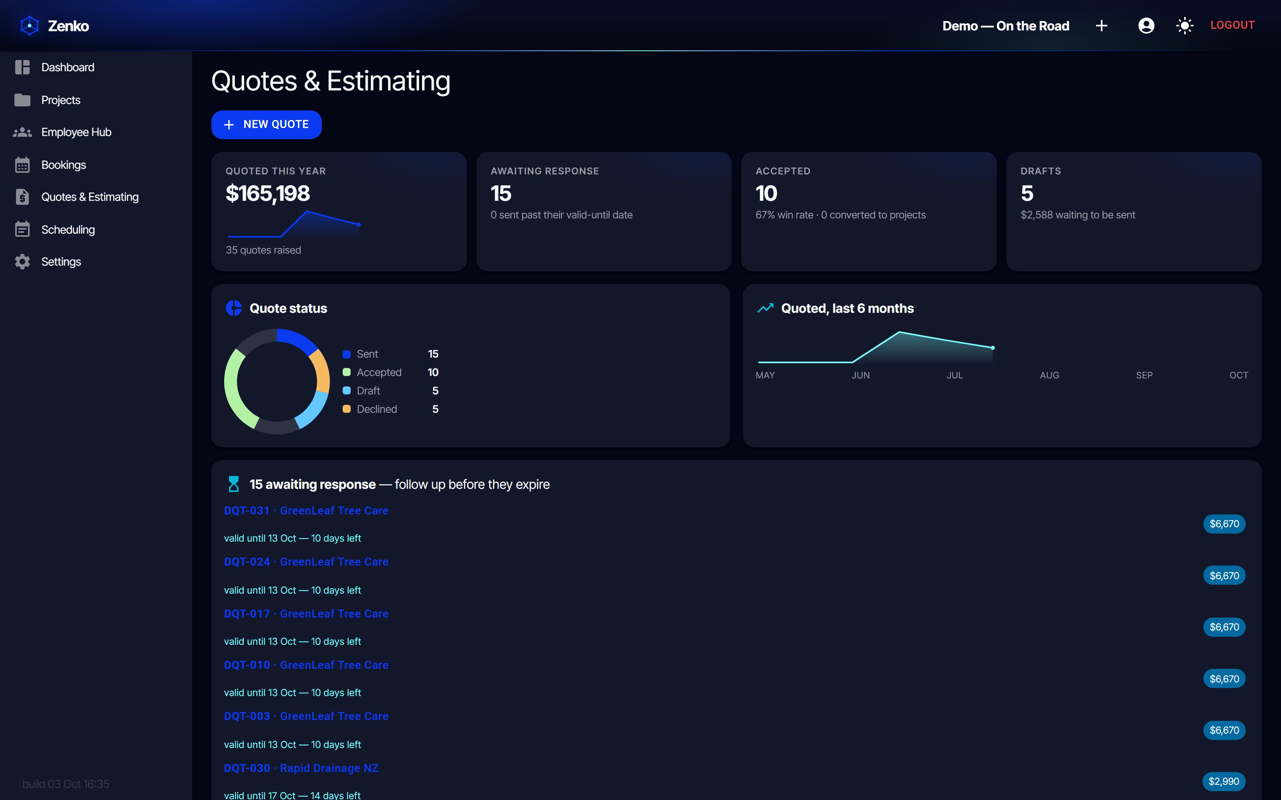Click the 'Demo — On the Road' workspace name
The image size is (1281, 800).
coord(1006,25)
